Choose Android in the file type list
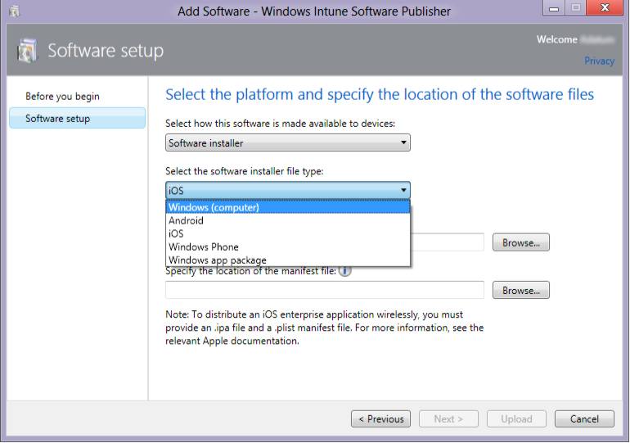Screen dimensions: 630x443 coord(288,220)
